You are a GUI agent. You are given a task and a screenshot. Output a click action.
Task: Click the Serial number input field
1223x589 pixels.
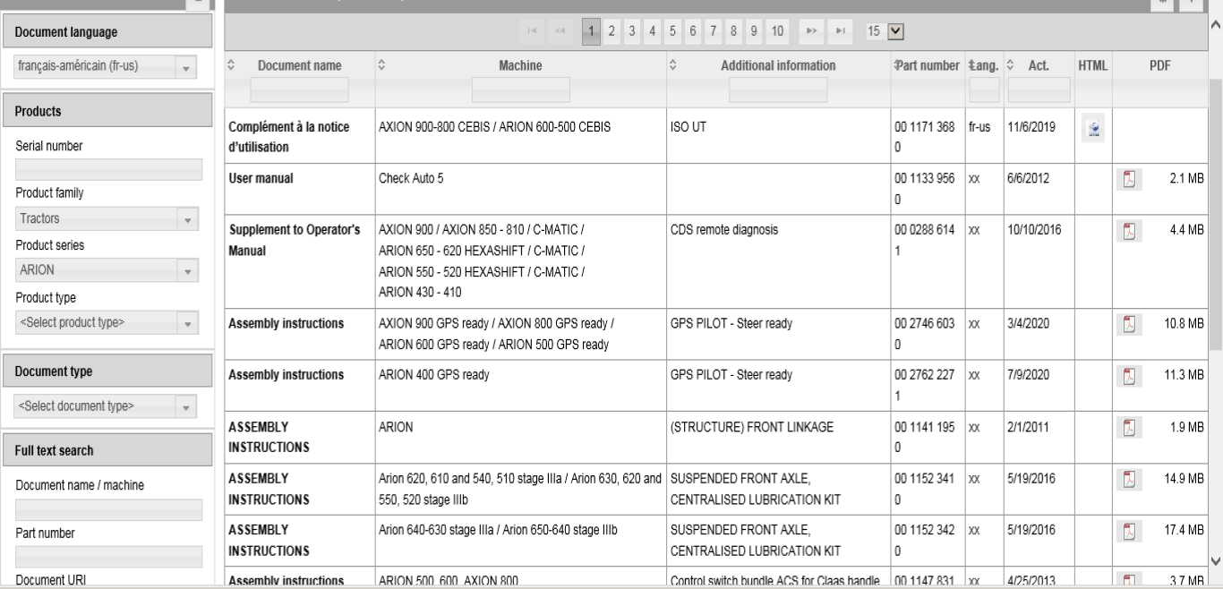click(x=109, y=169)
